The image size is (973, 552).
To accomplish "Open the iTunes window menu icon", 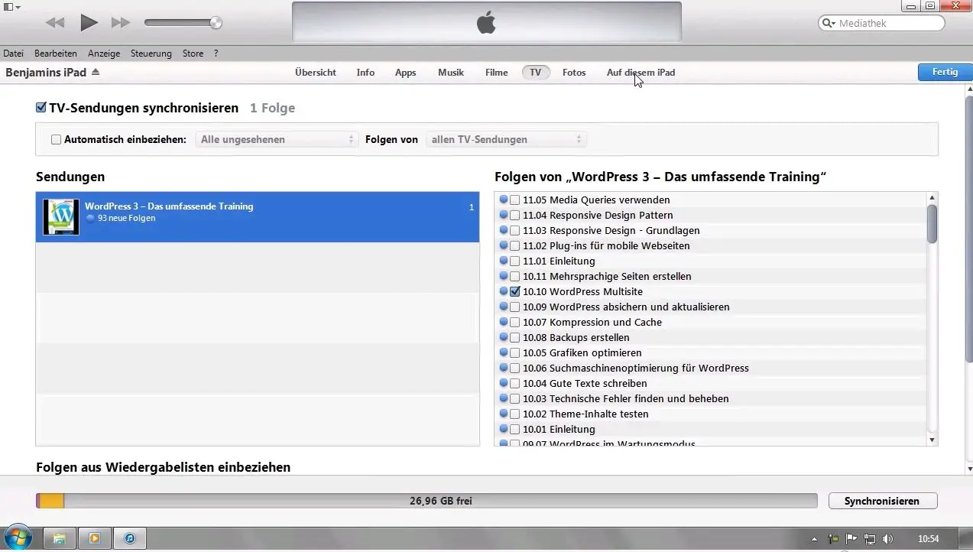I will pos(11,6).
